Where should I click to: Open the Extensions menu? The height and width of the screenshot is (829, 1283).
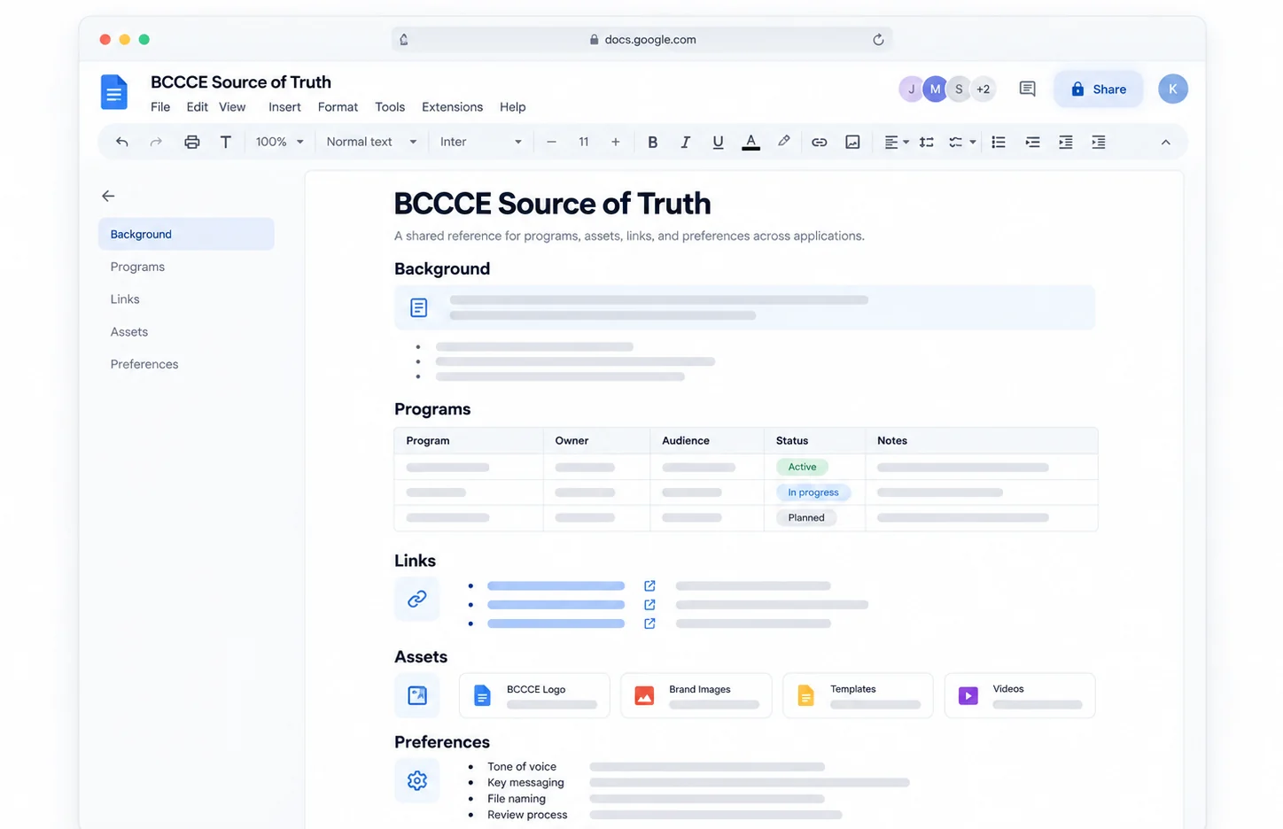452,107
